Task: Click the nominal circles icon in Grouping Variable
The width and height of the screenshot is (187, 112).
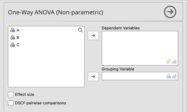Action: 169,76
